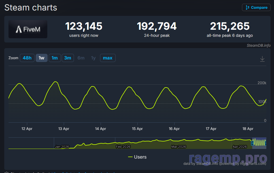Image resolution: width=274 pixels, height=173 pixels.
Task: Open the Compare tool
Action: [x=256, y=7]
